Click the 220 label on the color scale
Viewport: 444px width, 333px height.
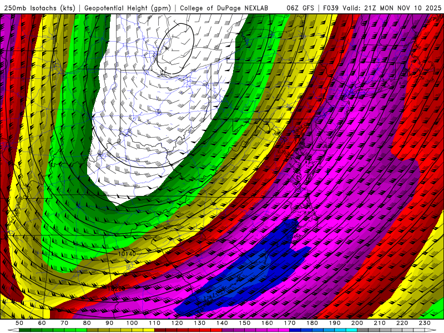pyautogui.click(x=402, y=323)
